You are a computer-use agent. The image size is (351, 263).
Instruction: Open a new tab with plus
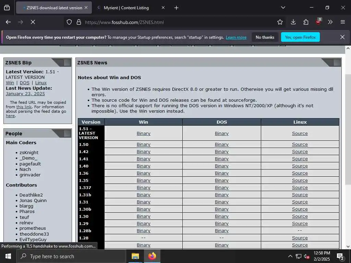click(177, 8)
